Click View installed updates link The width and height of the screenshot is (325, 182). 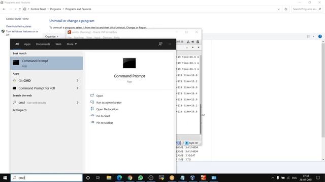(x=19, y=26)
